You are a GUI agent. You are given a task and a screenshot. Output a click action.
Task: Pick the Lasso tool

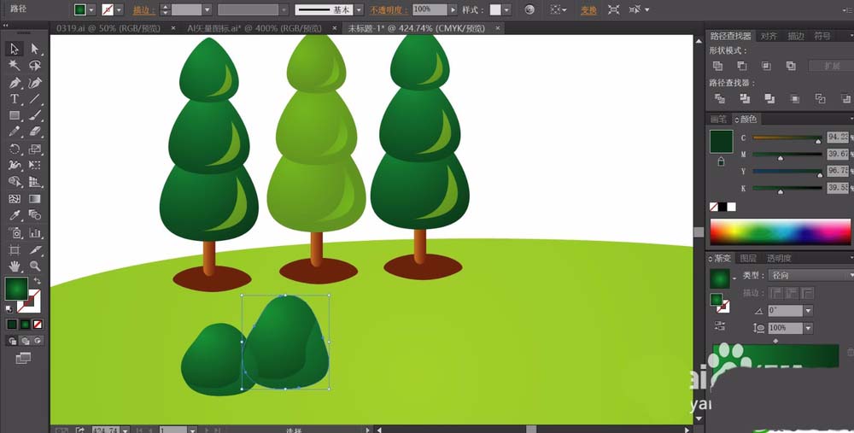point(35,66)
